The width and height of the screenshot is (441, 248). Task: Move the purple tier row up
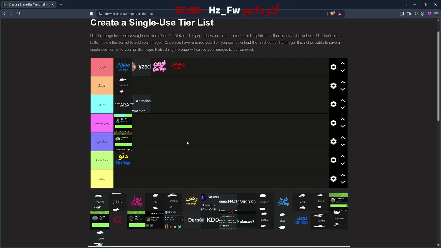[342, 138]
